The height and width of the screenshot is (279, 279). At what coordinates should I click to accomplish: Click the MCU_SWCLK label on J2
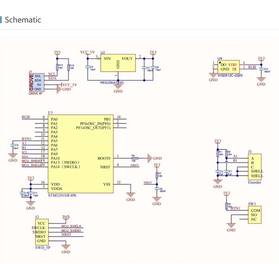point(71,226)
